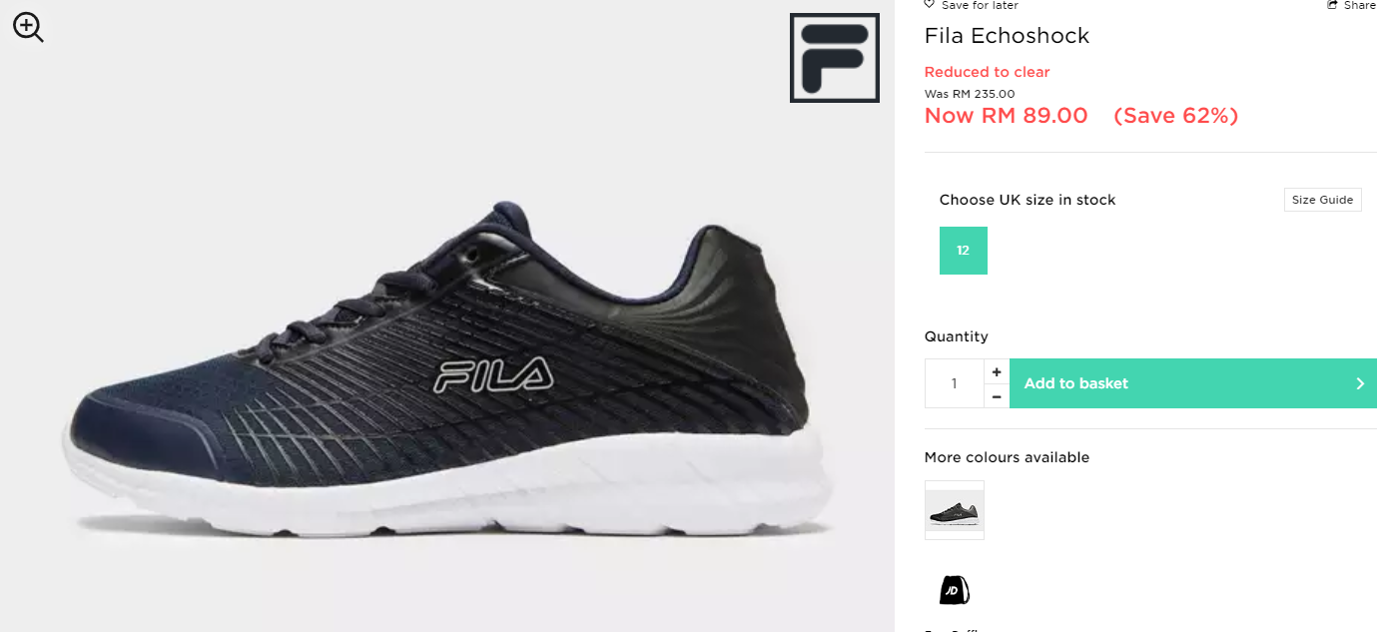Click the magnifier zoom-in icon on product image
Screen dimensions: 1385x632
pyautogui.click(x=28, y=27)
